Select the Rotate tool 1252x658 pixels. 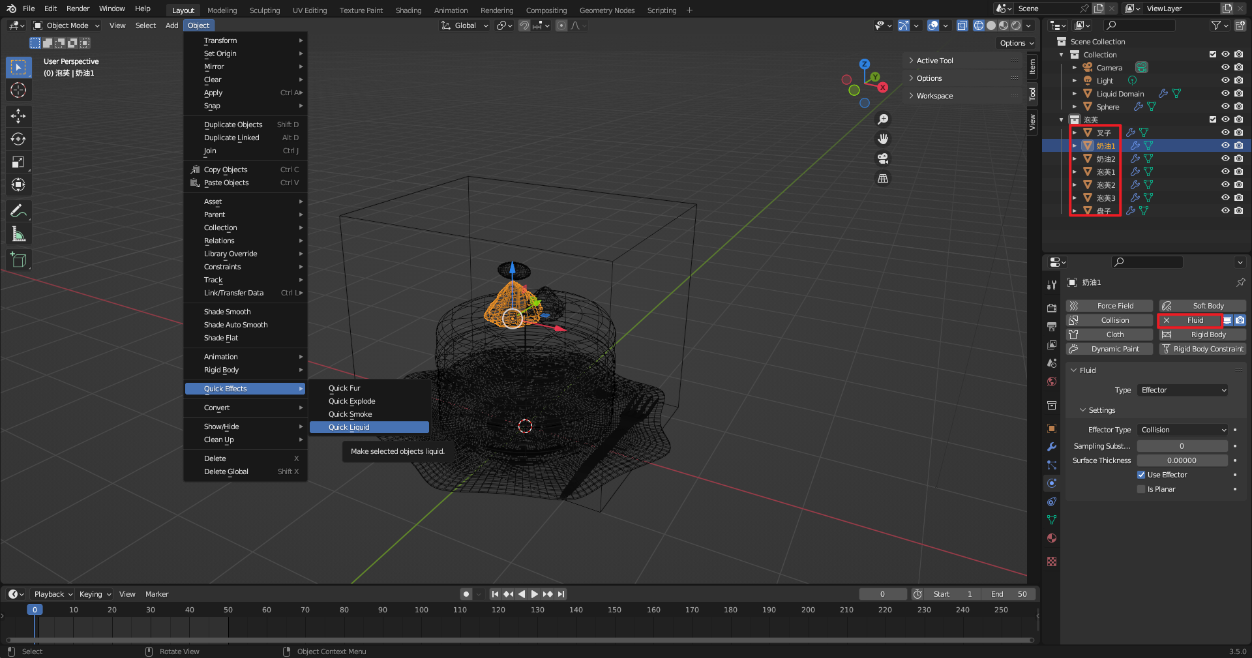(x=18, y=139)
